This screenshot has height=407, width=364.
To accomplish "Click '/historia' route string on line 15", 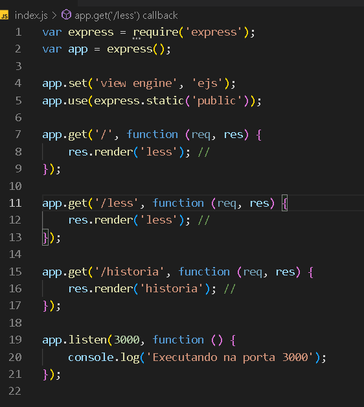I will [x=130, y=272].
